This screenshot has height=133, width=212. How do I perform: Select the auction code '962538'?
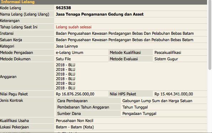pyautogui.click(x=63, y=8)
